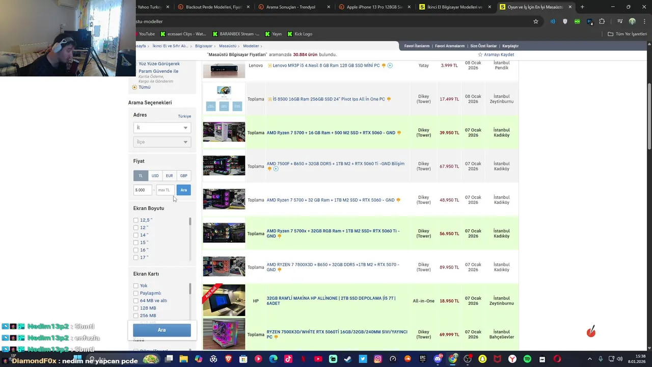Open Opera browser from the taskbar
This screenshot has width=652, height=367.
(x=557, y=359)
